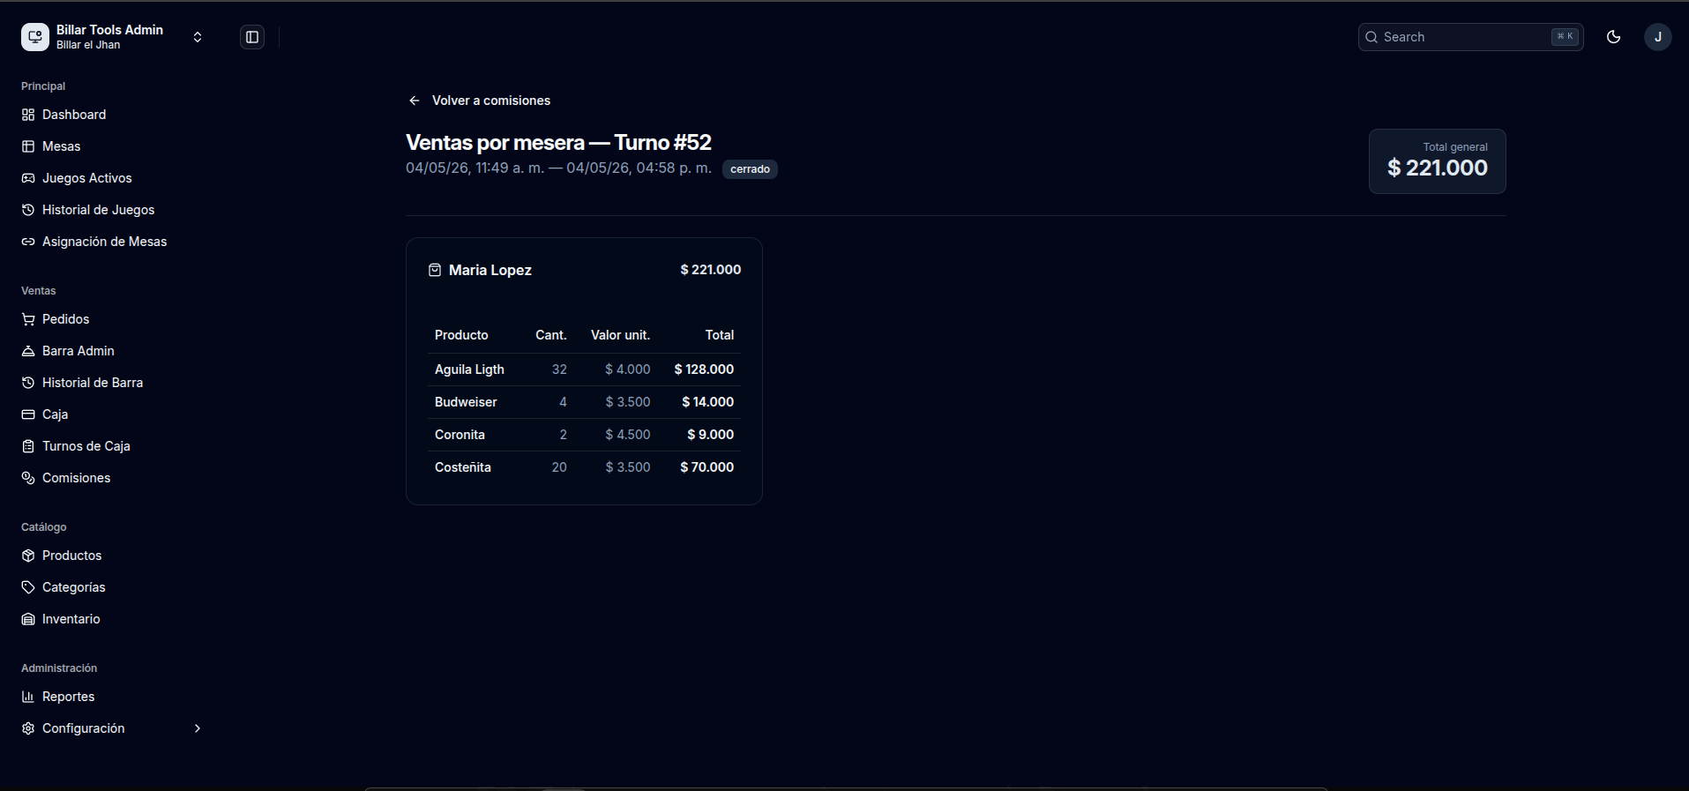Click the Pedidos shopping cart icon
Screen dimensions: 1689x791
click(28, 319)
